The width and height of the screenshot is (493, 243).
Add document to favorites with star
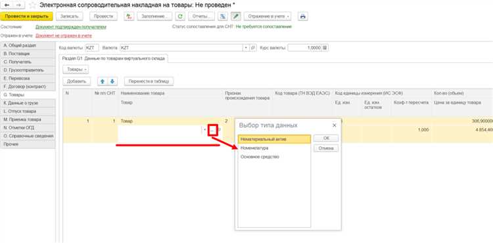[32, 5]
